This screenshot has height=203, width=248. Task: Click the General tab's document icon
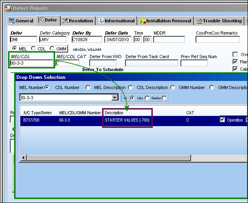(12, 21)
